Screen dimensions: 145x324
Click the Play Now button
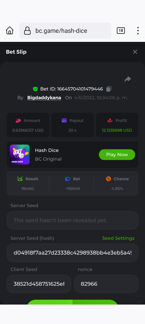117,154
